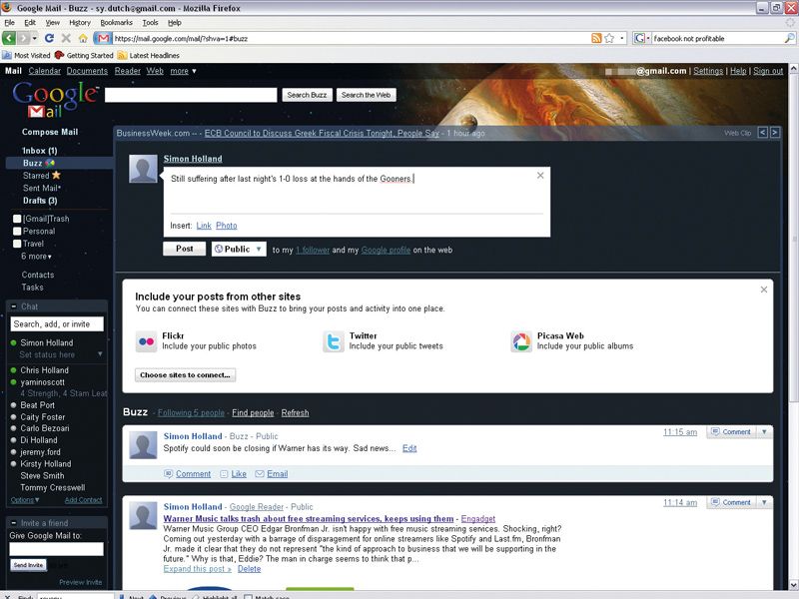Image resolution: width=799 pixels, height=599 pixels.
Task: Collapse the Invite a friend section
Action: 14,522
